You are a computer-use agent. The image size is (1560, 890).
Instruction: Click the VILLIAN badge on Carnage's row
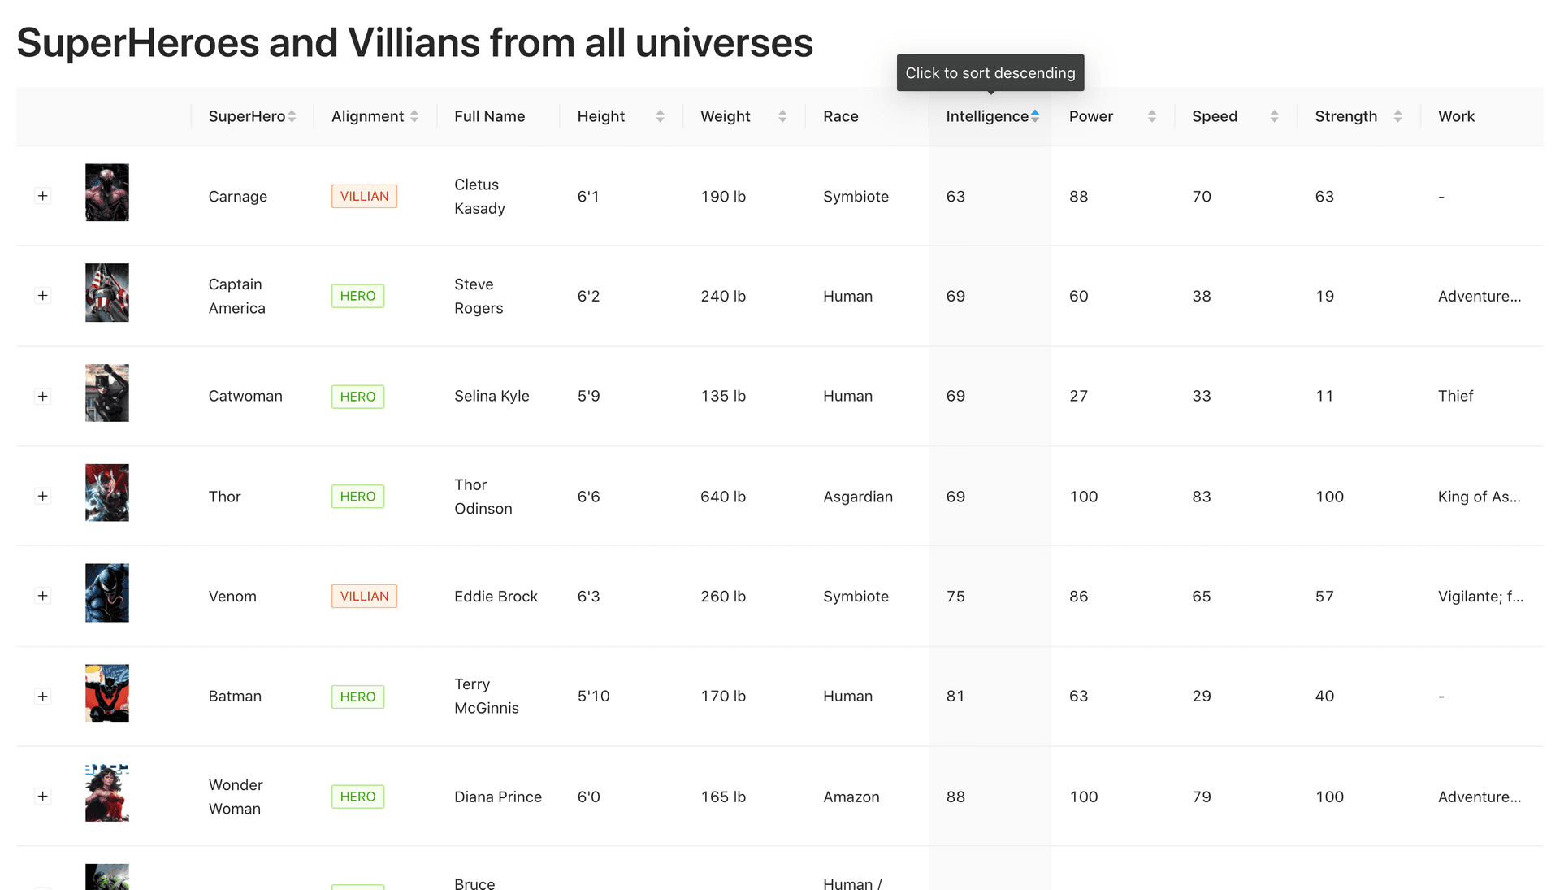[x=364, y=195]
